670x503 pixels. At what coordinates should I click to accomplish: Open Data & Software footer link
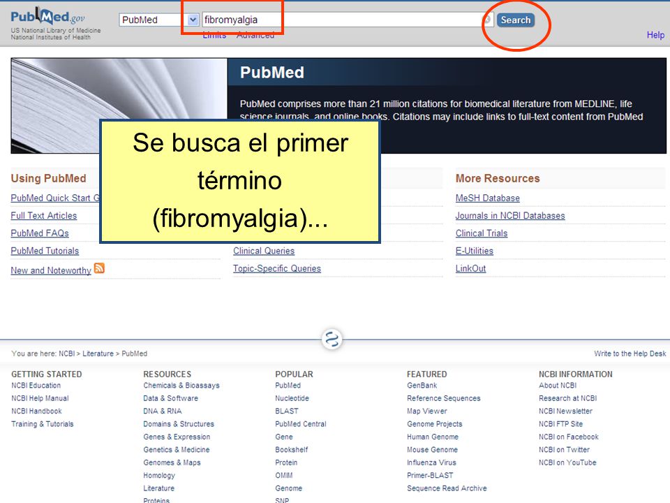(x=170, y=398)
